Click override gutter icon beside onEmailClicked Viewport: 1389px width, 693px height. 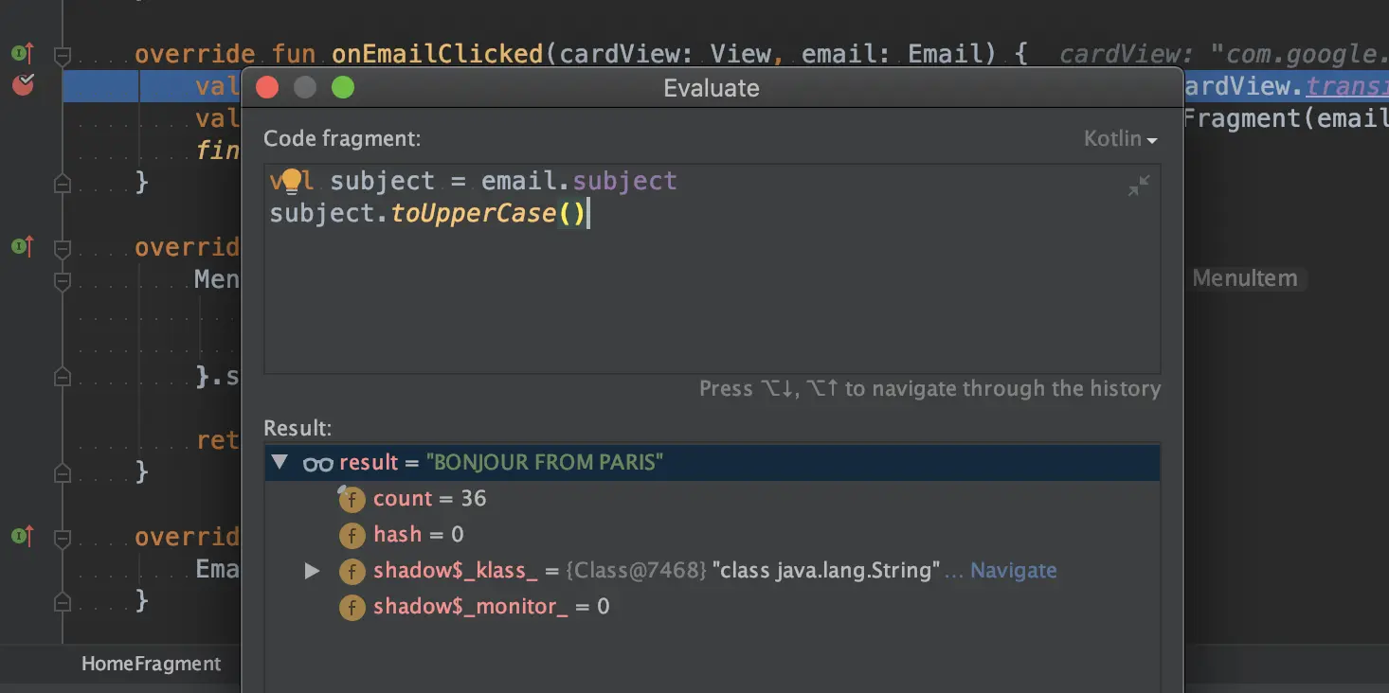click(x=23, y=53)
